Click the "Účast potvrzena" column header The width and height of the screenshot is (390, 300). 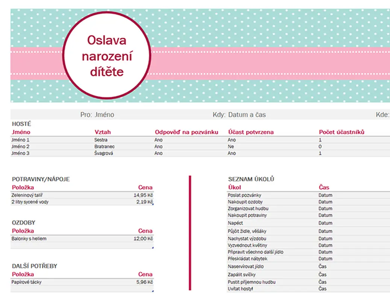tap(251, 132)
